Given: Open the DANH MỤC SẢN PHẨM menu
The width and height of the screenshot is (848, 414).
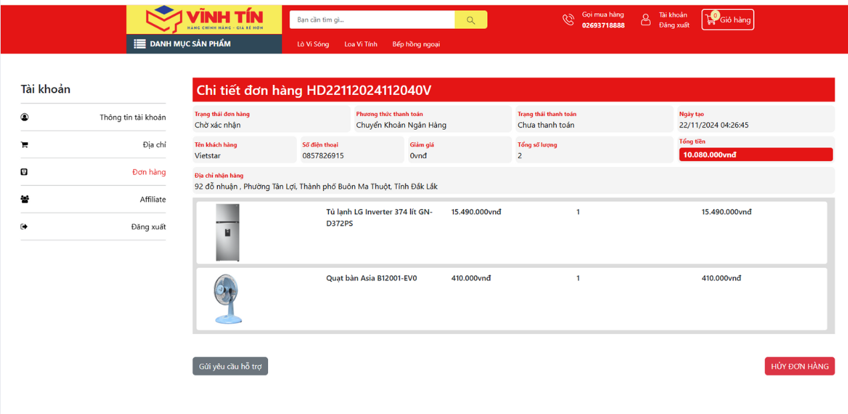Looking at the screenshot, I should point(204,44).
